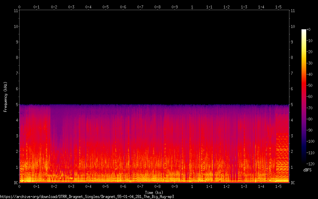The width and height of the screenshot is (318, 199).
Task: Click the 1 tick on the bottom time axis
Action: coord(192,186)
